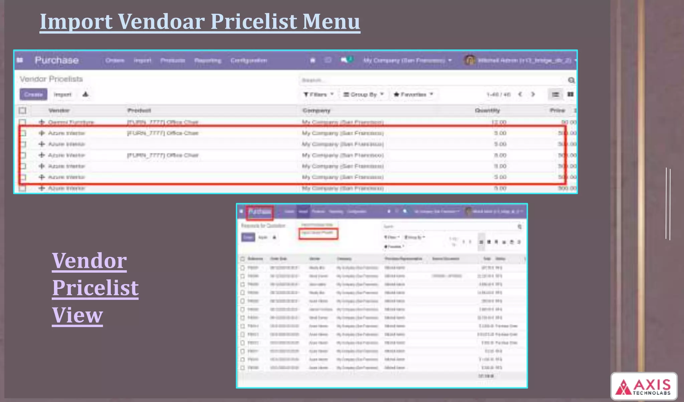The height and width of the screenshot is (402, 684).
Task: Open Filters dropdown in Vendor Pricelists
Action: (x=318, y=94)
